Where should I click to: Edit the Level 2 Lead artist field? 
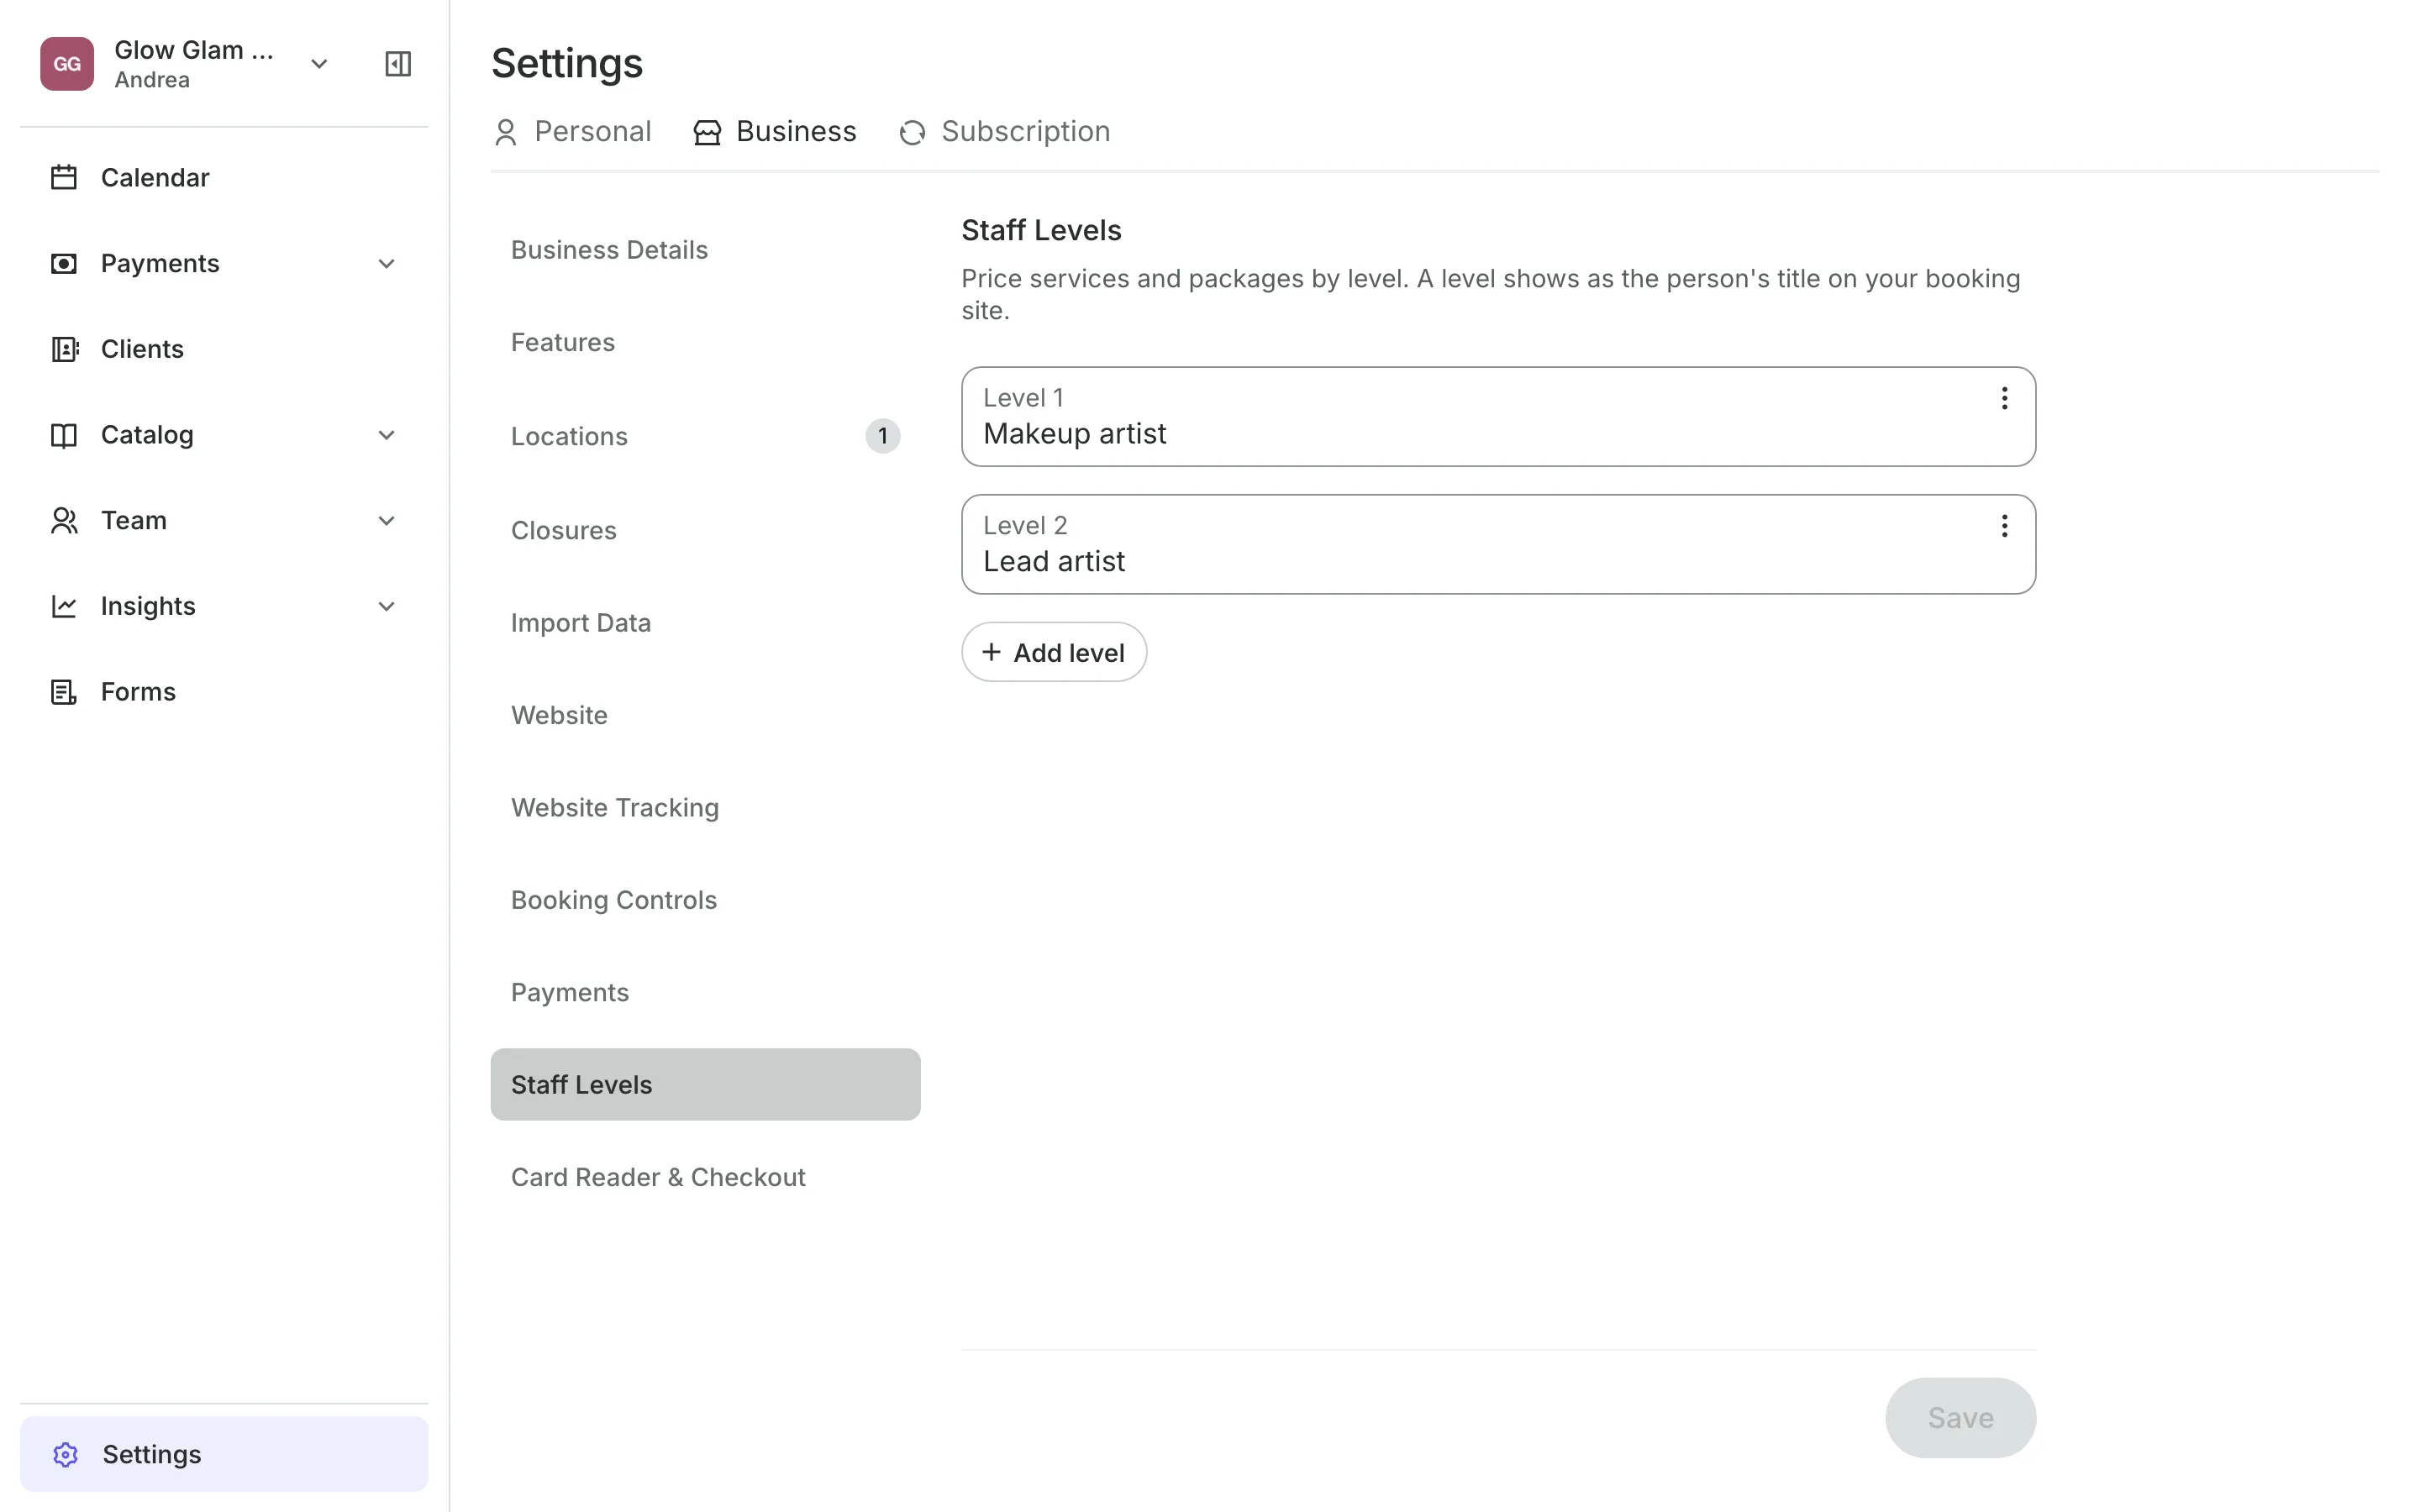(1498, 545)
